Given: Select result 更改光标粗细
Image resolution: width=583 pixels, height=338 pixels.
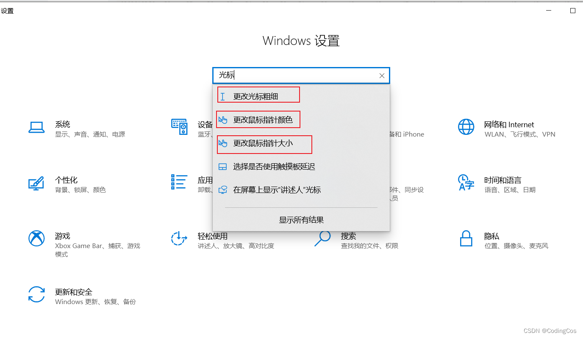Looking at the screenshot, I should [301, 96].
